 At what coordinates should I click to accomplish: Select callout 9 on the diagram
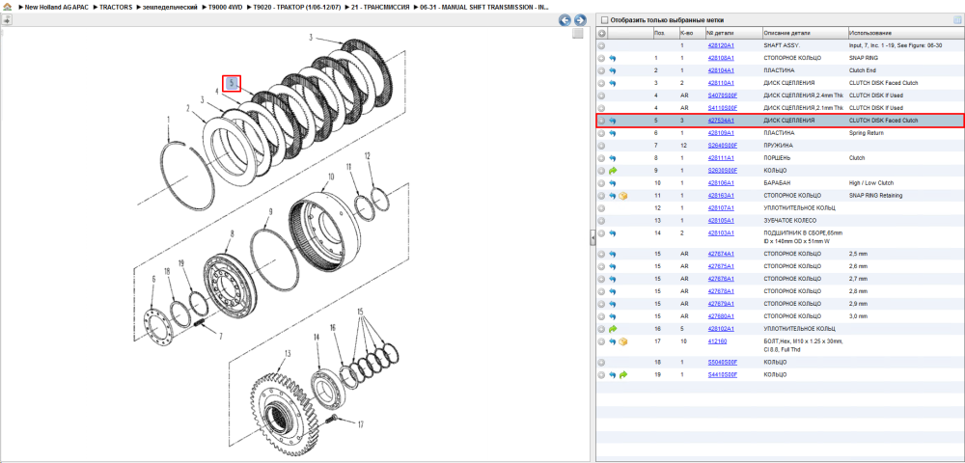(269, 212)
